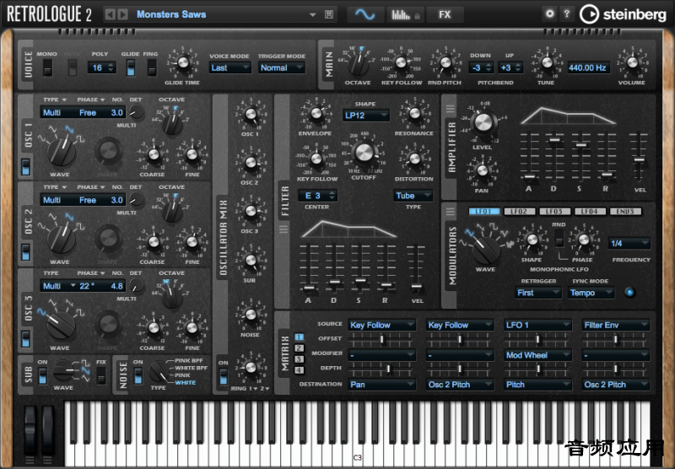Image resolution: width=675 pixels, height=469 pixels.
Task: Click the filter Cutoff knob
Action: click(364, 154)
